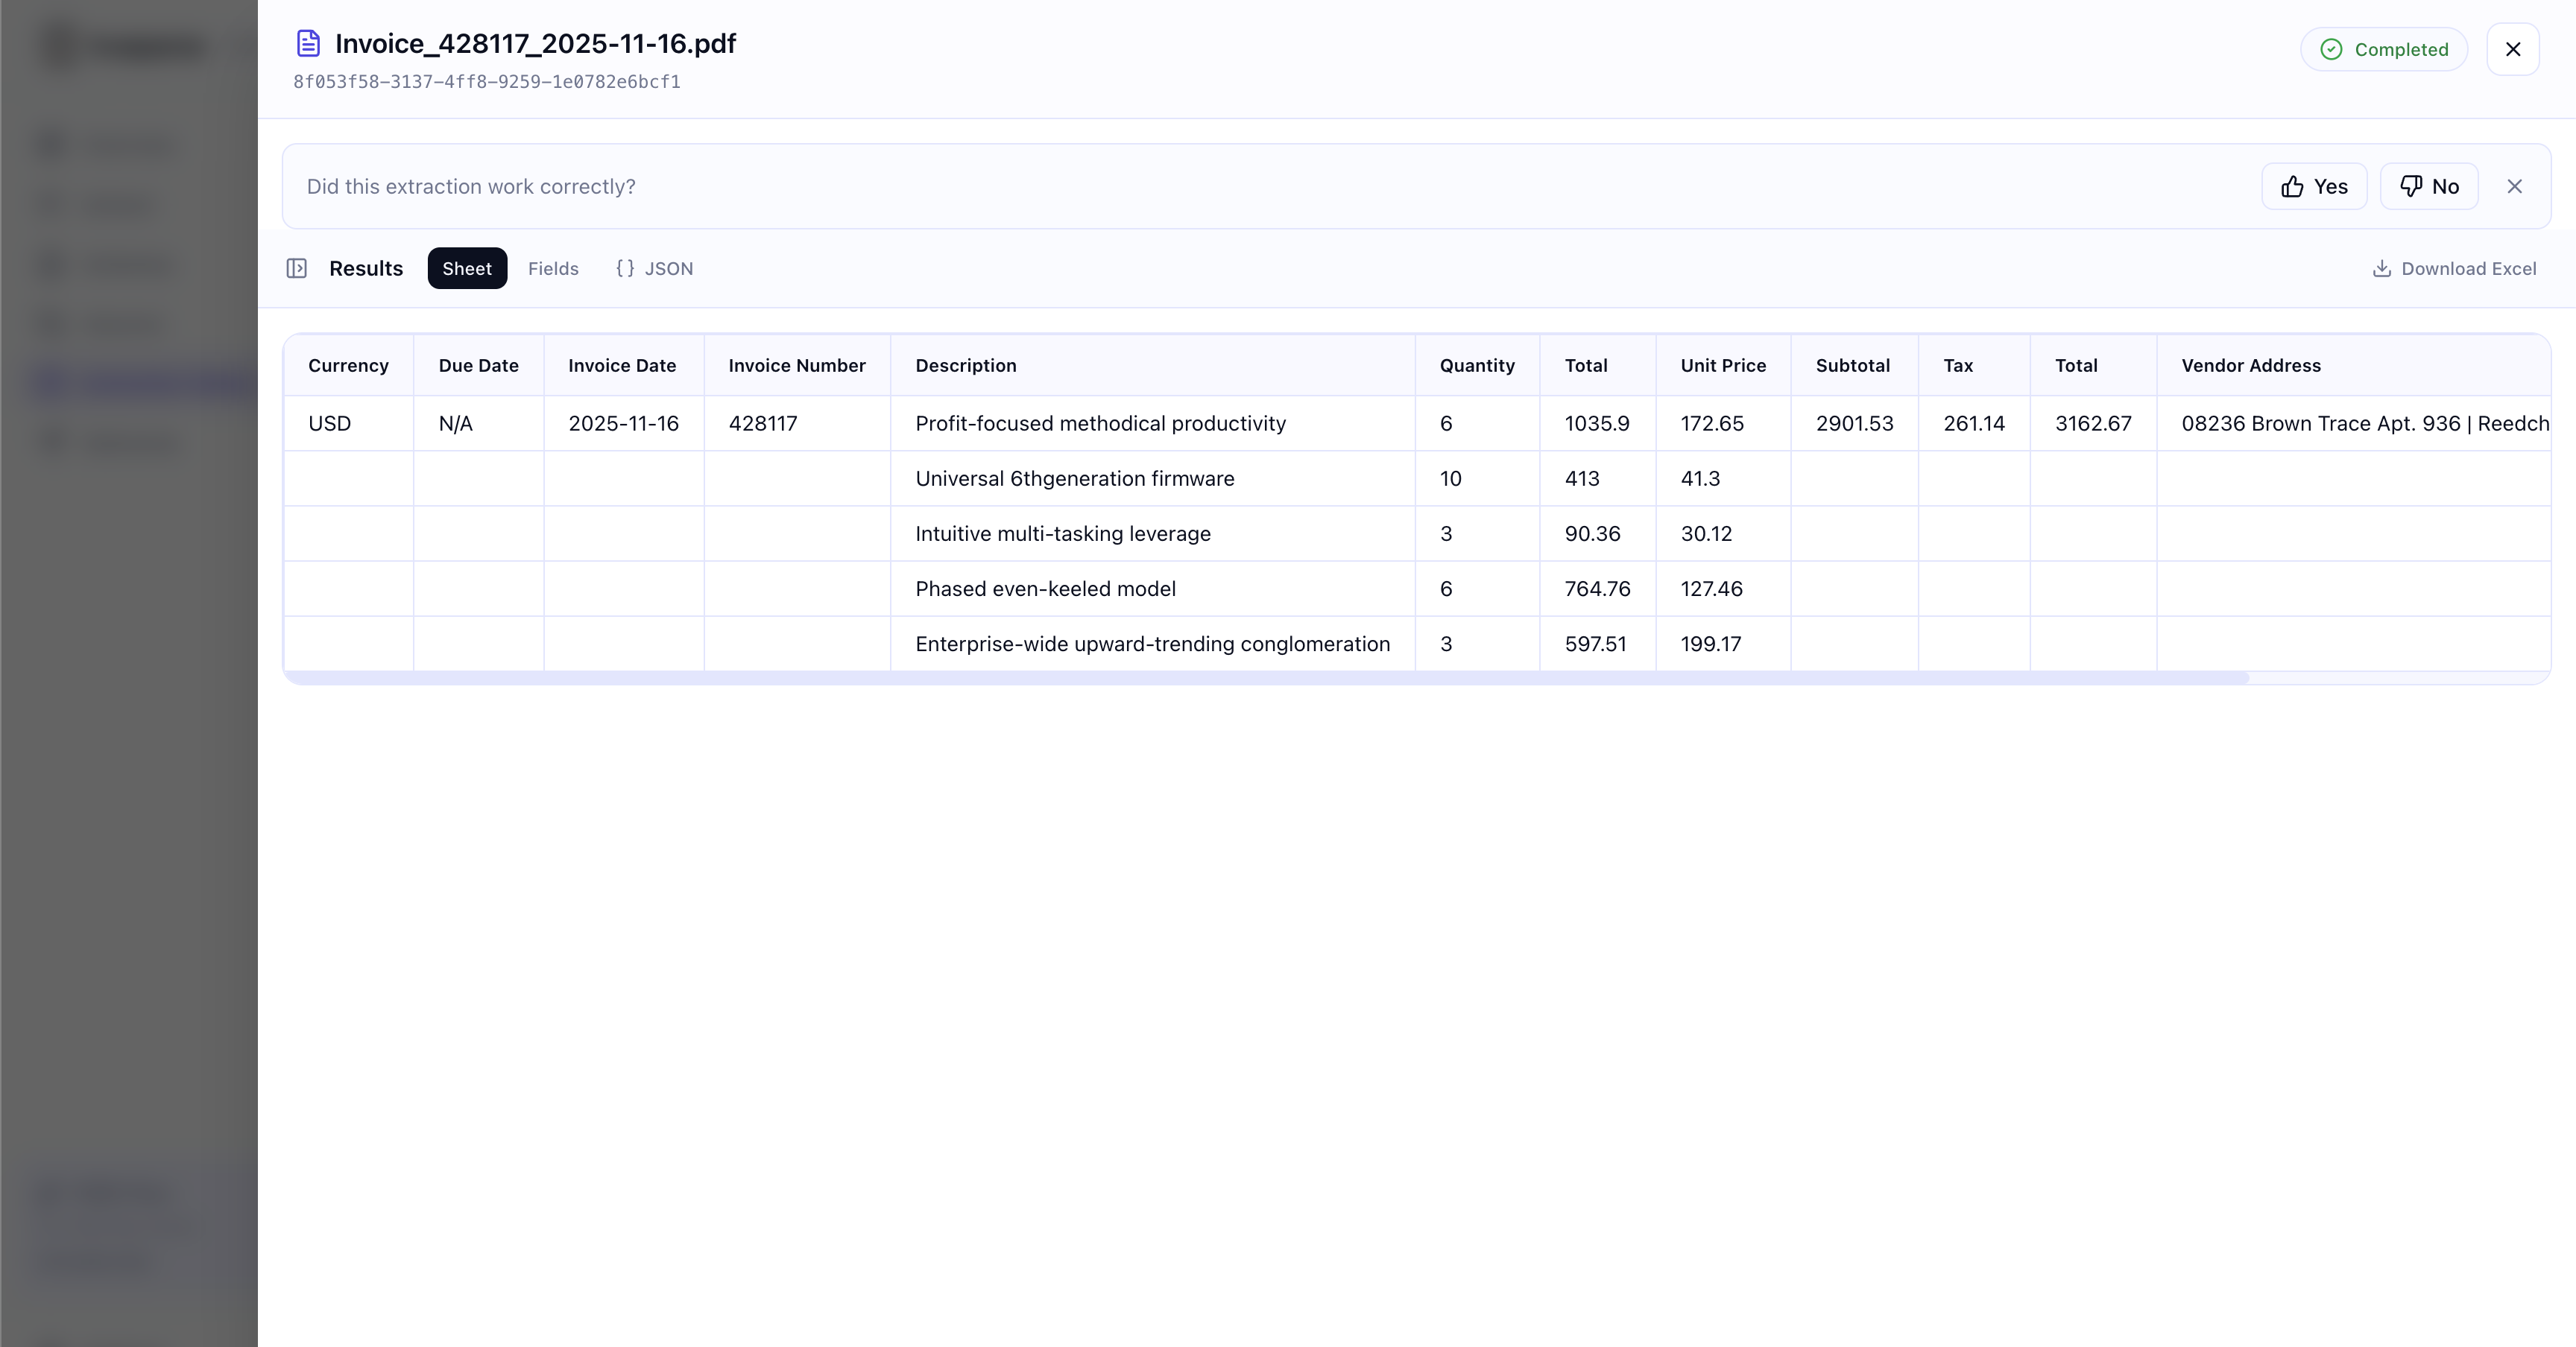This screenshot has height=1347, width=2576.
Task: Close the invoice results view
Action: pos(2513,48)
